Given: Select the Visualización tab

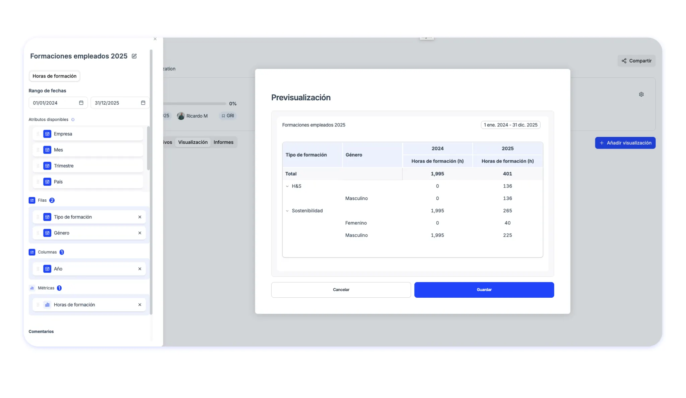Looking at the screenshot, I should click(x=193, y=142).
